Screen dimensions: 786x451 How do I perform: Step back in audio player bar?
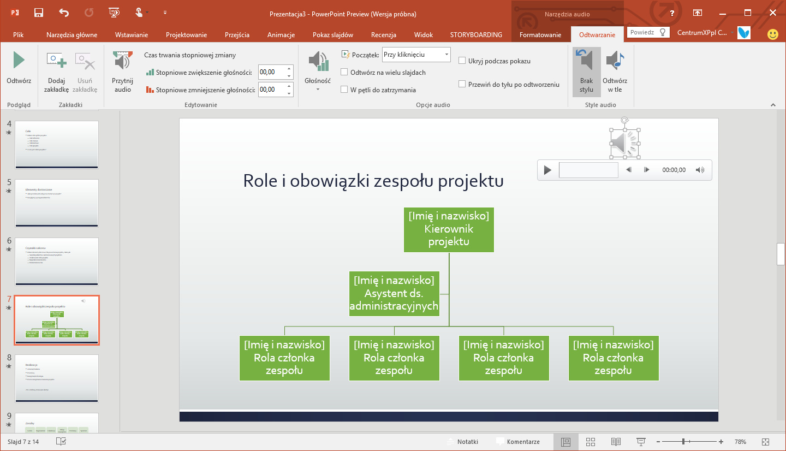click(x=629, y=170)
